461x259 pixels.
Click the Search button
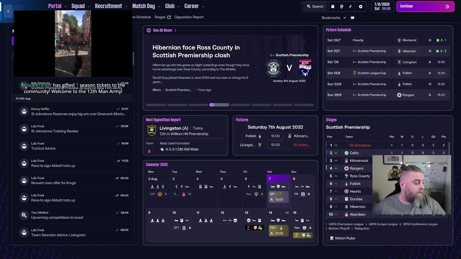point(315,6)
